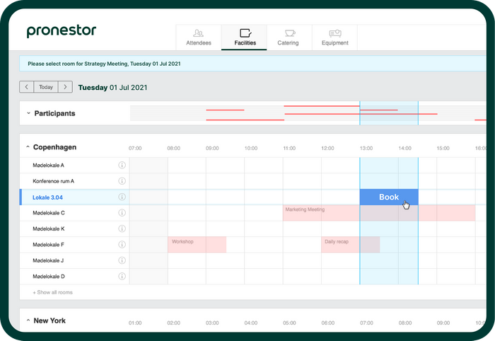Image resolution: width=495 pixels, height=341 pixels.
Task: Show info for Mødelokale D
Action: click(122, 277)
